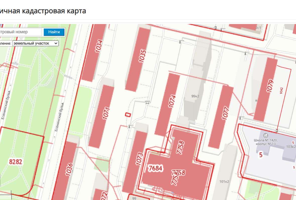This screenshot has height=200, width=296.
Task: Open the земельный участок dropdown
Action: (35, 43)
